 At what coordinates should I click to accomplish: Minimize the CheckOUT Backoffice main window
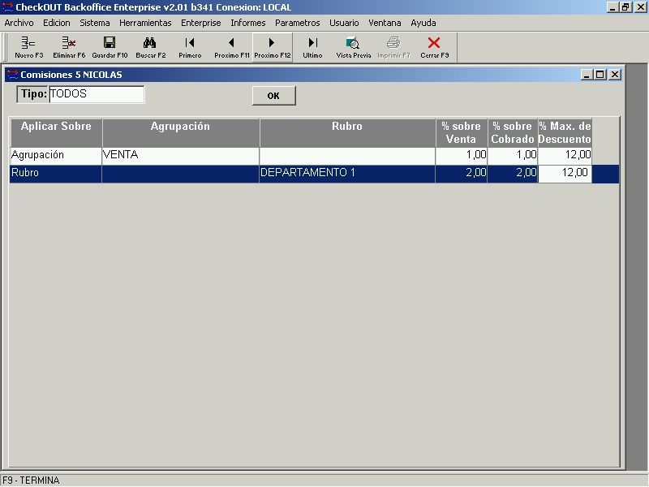tap(612, 7)
